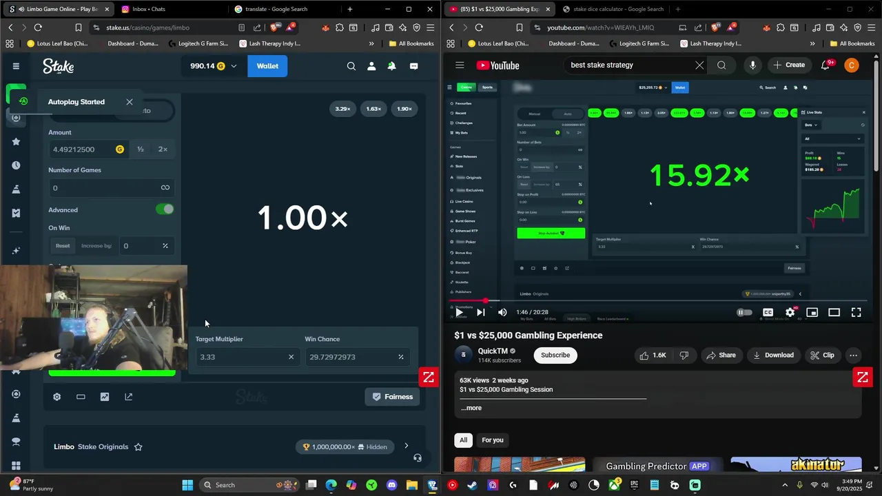Skip to next YouTube video
This screenshot has height=496, width=882.
tap(480, 313)
